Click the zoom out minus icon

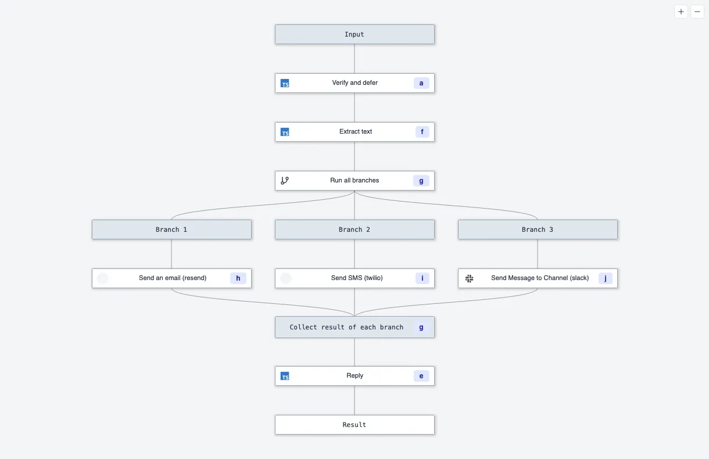click(x=697, y=11)
